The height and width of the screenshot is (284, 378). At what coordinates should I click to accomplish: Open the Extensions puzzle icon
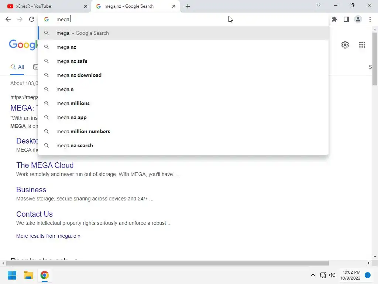pyautogui.click(x=334, y=19)
